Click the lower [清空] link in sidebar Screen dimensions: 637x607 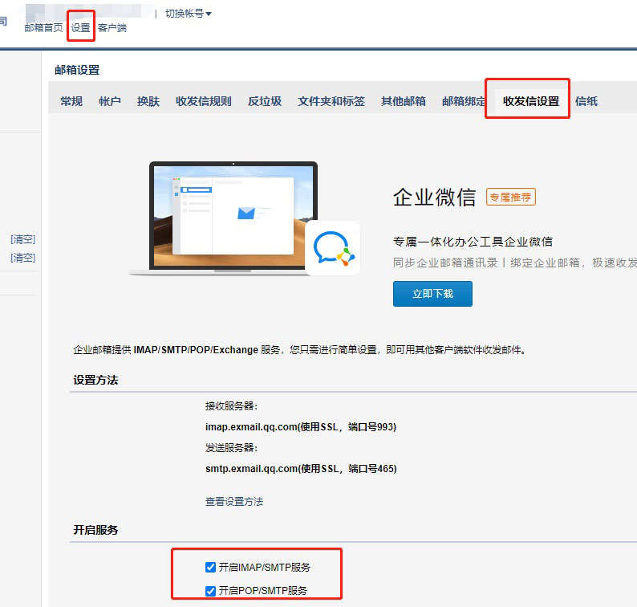point(23,258)
